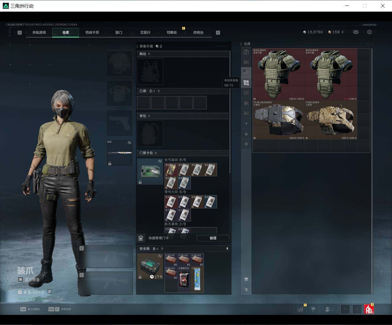Add a new storage container with plus icon
The height and width of the screenshot is (325, 392).
click(246, 124)
